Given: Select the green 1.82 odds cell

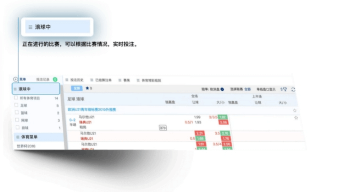Looking at the screenshot, I should tap(223, 117).
